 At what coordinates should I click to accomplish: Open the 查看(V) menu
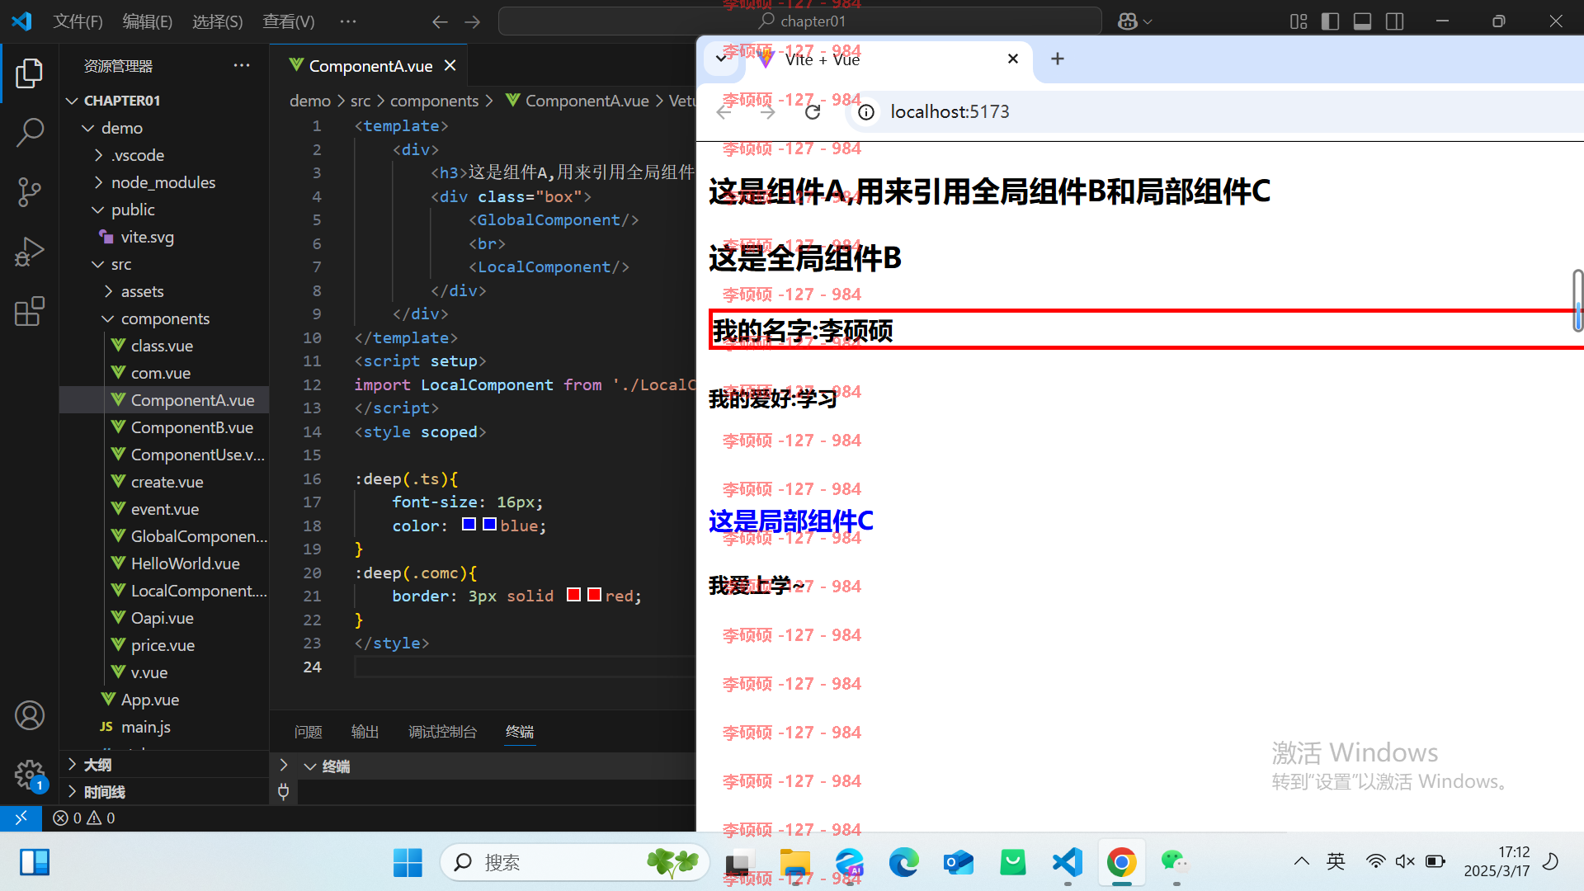coord(289,21)
